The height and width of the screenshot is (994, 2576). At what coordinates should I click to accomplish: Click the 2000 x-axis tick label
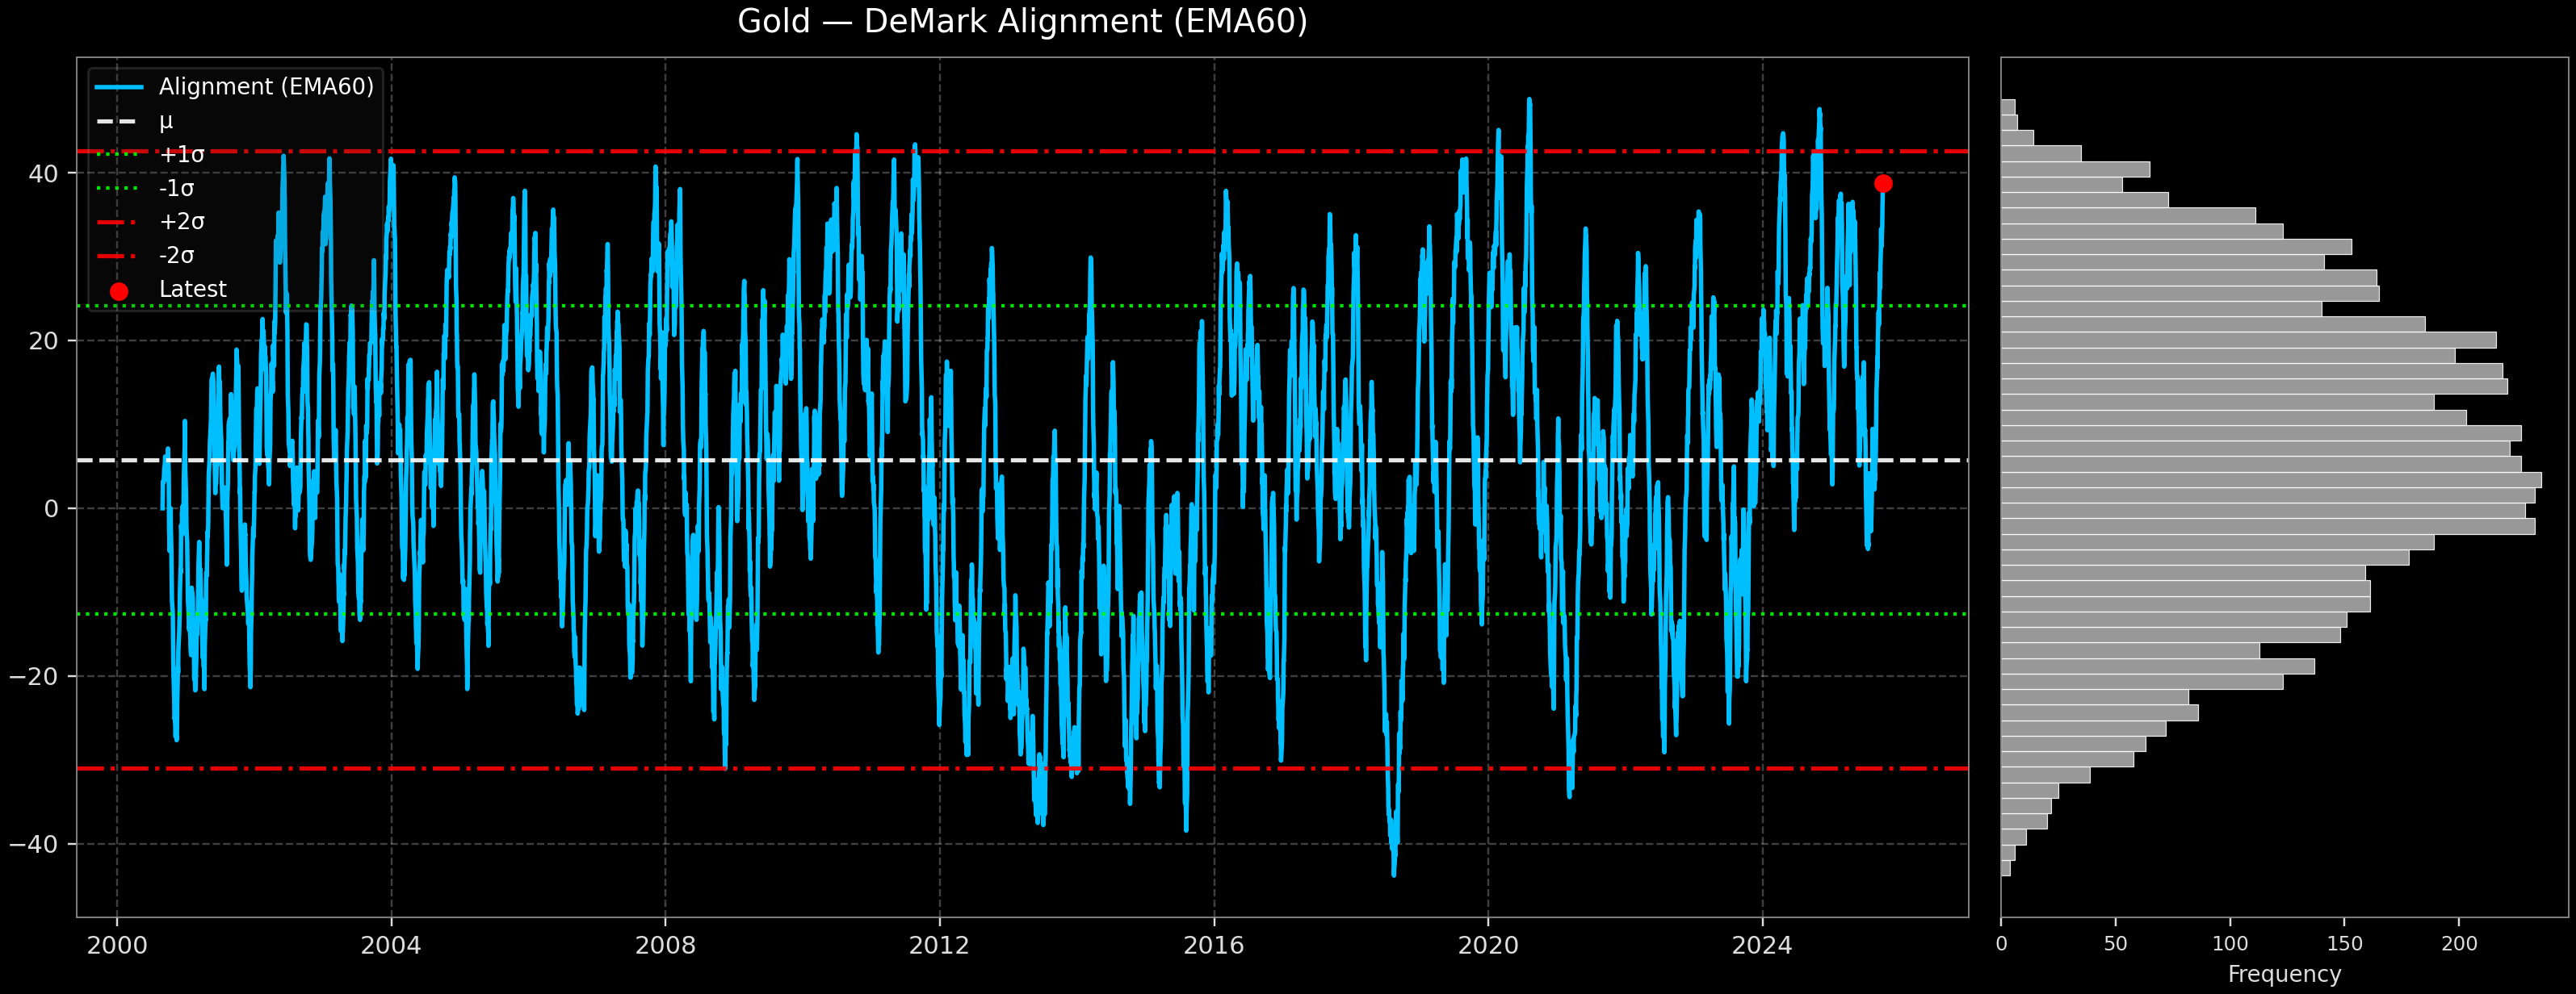click(x=117, y=946)
